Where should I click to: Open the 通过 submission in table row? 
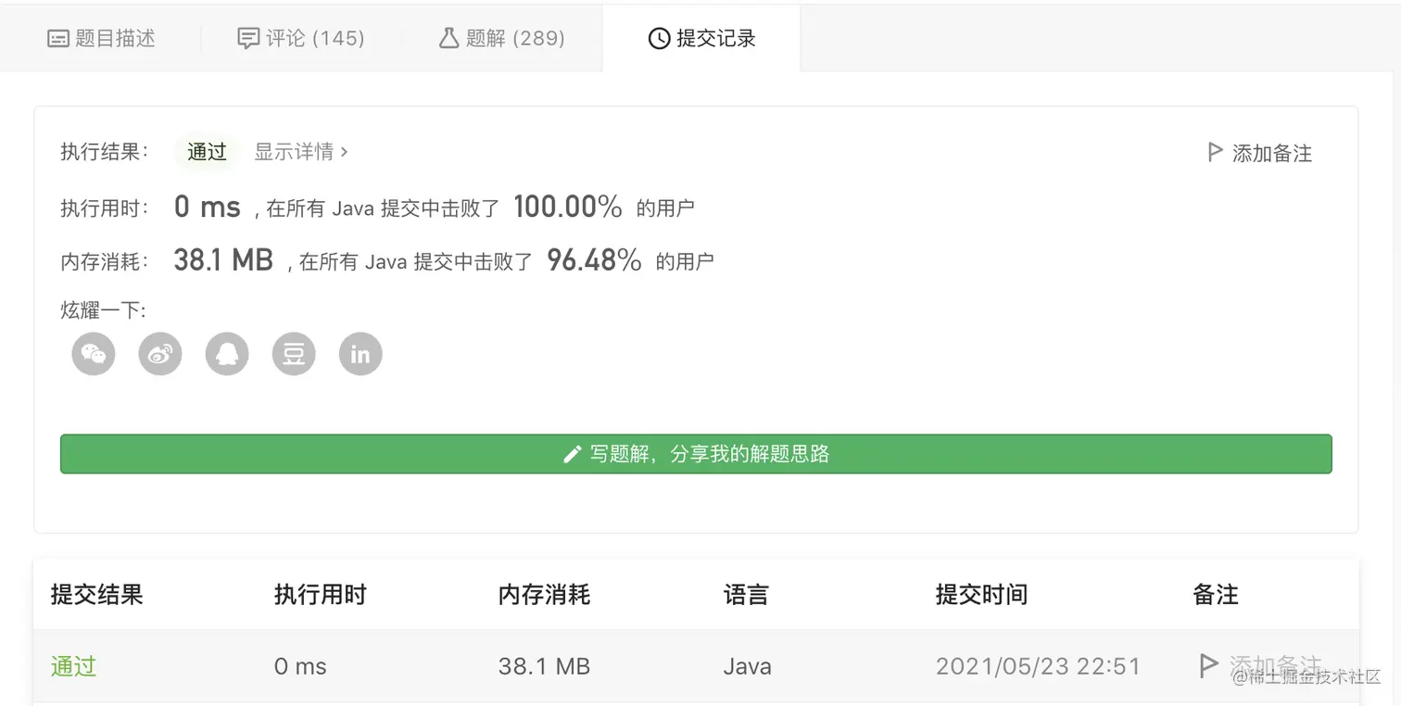tap(73, 666)
